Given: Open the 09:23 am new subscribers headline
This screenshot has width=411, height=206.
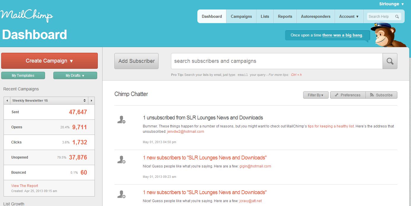Looking at the screenshot, I should tap(205, 158).
